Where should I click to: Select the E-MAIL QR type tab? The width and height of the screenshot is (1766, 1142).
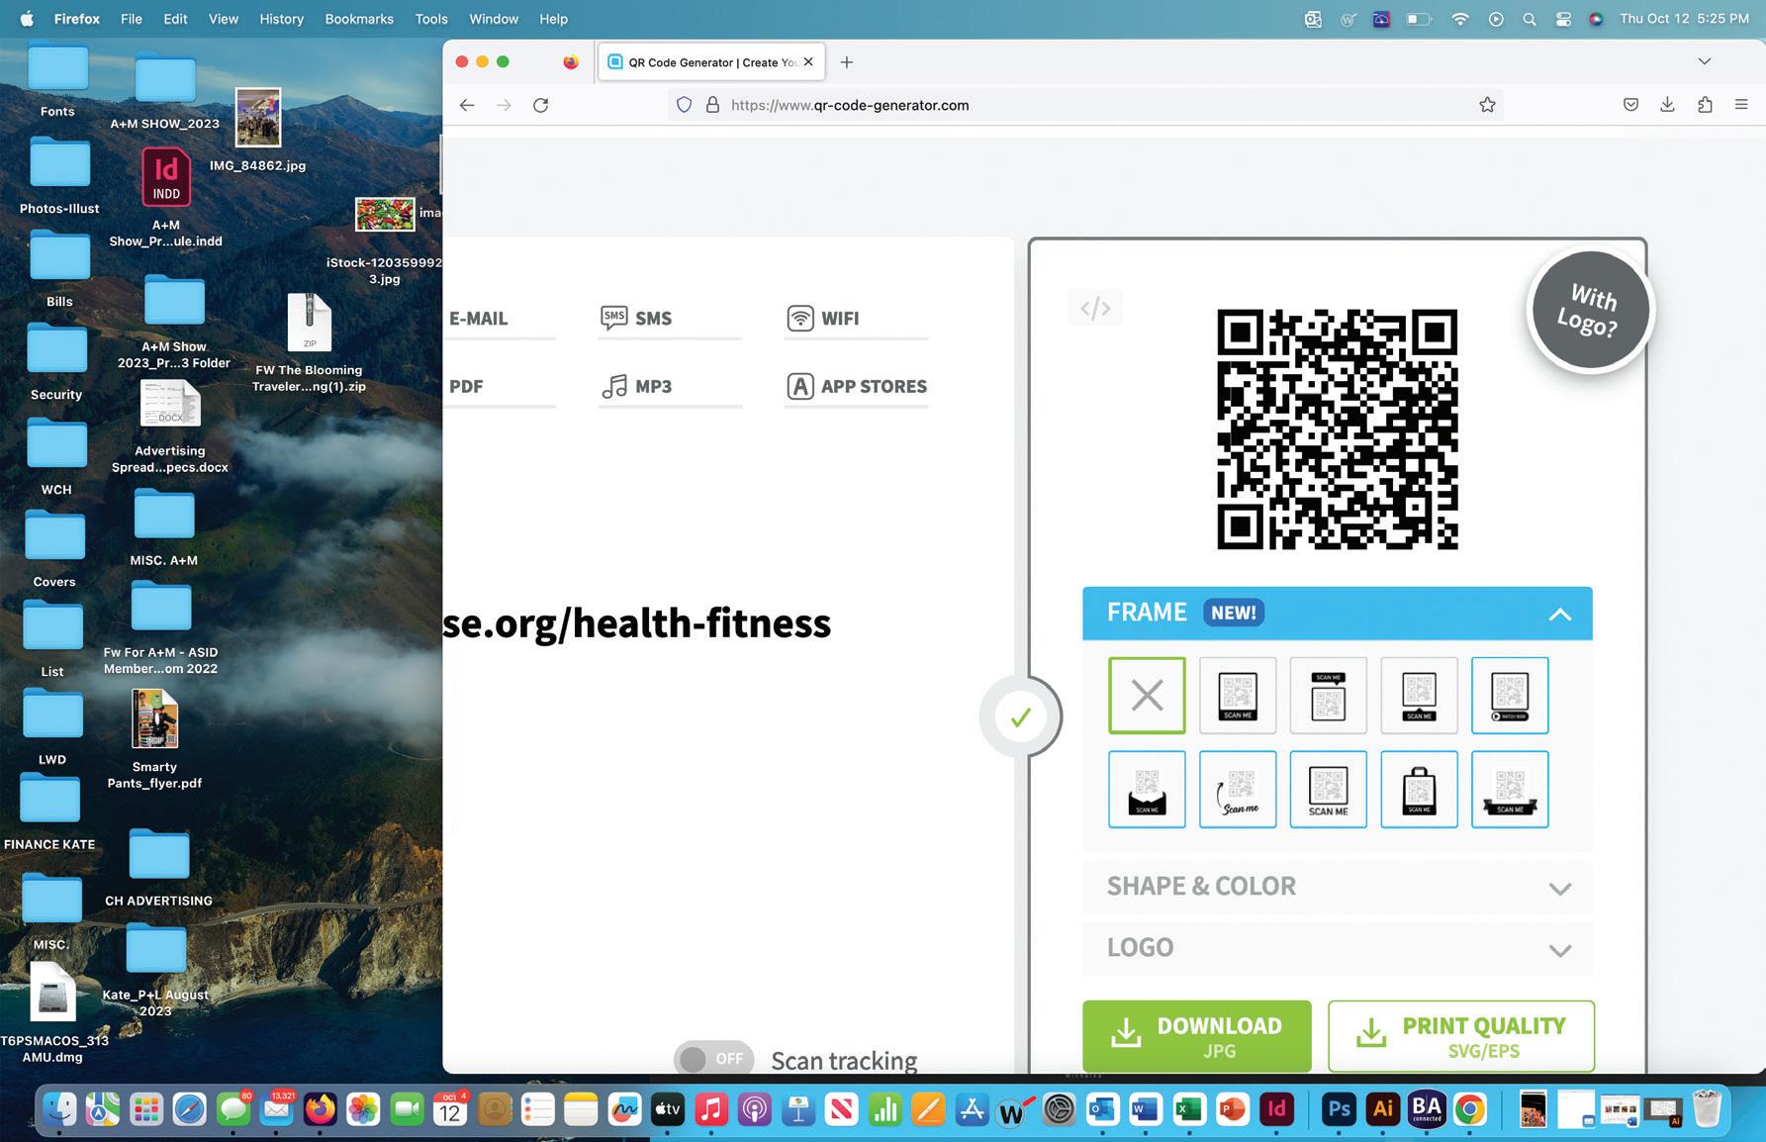(500, 319)
